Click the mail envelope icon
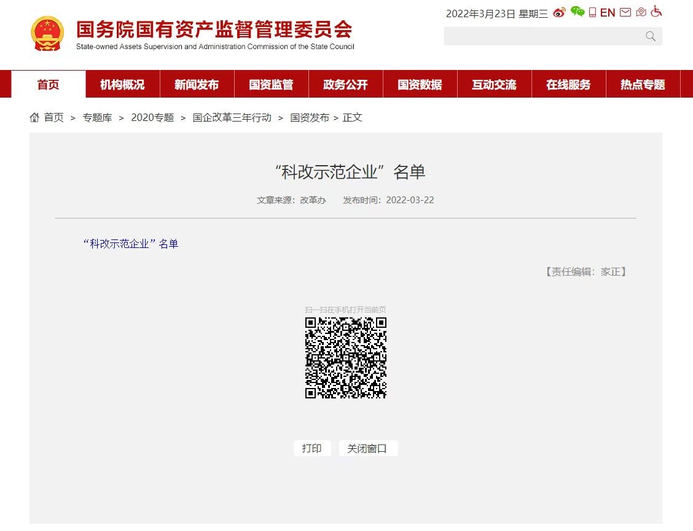Screen dimensions: 693x531 point(625,13)
